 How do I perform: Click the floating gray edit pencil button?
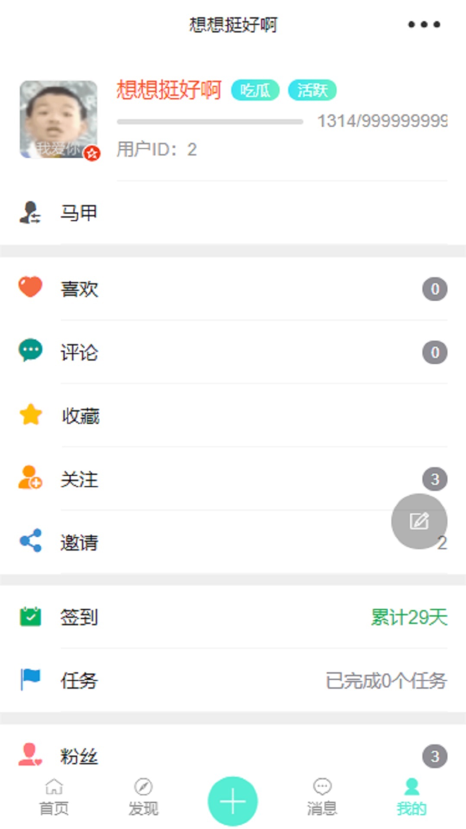pyautogui.click(x=419, y=521)
